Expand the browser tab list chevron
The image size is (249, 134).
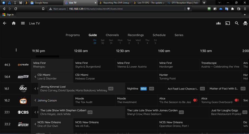pos(219,3)
